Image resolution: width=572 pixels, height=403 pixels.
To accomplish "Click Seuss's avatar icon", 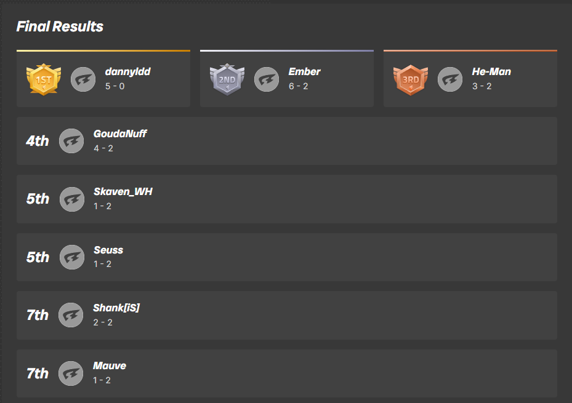I will tap(72, 257).
